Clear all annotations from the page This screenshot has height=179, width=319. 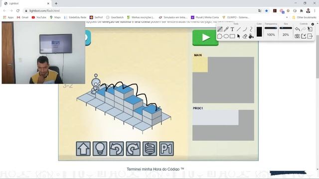[310, 29]
